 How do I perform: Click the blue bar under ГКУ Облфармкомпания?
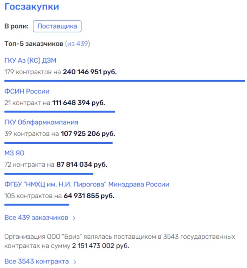point(58,143)
